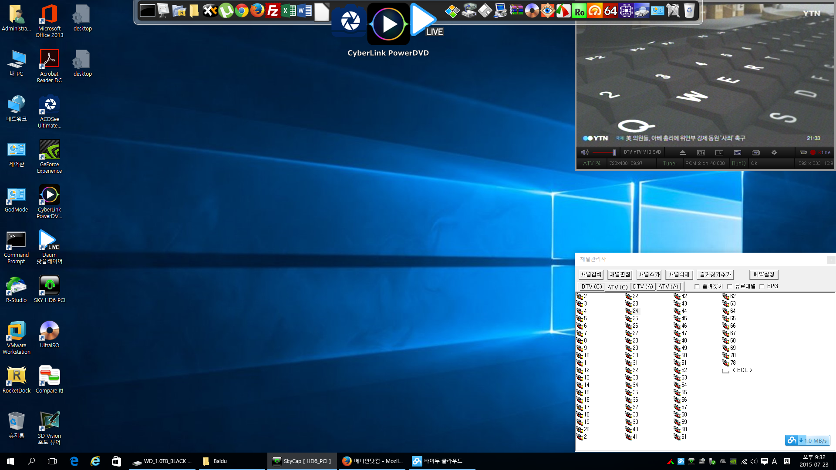The height and width of the screenshot is (470, 836).
Task: Click the 채널편집 button
Action: coord(620,275)
